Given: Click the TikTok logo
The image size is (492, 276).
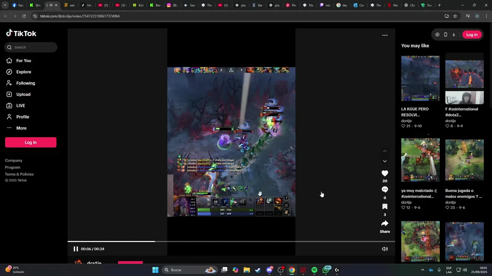Looking at the screenshot, I should pos(21,33).
